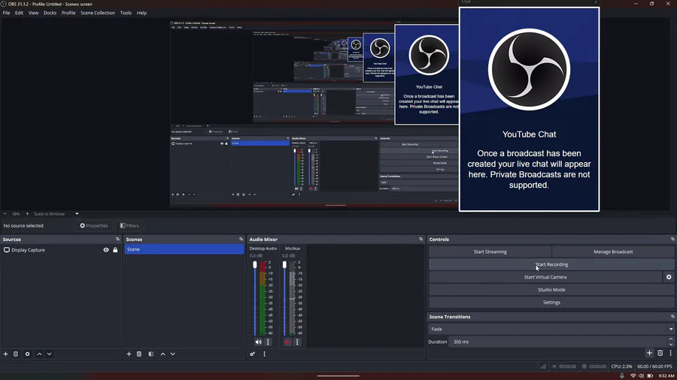Move source down in Sources toolbar
677x380 pixels.
point(49,354)
